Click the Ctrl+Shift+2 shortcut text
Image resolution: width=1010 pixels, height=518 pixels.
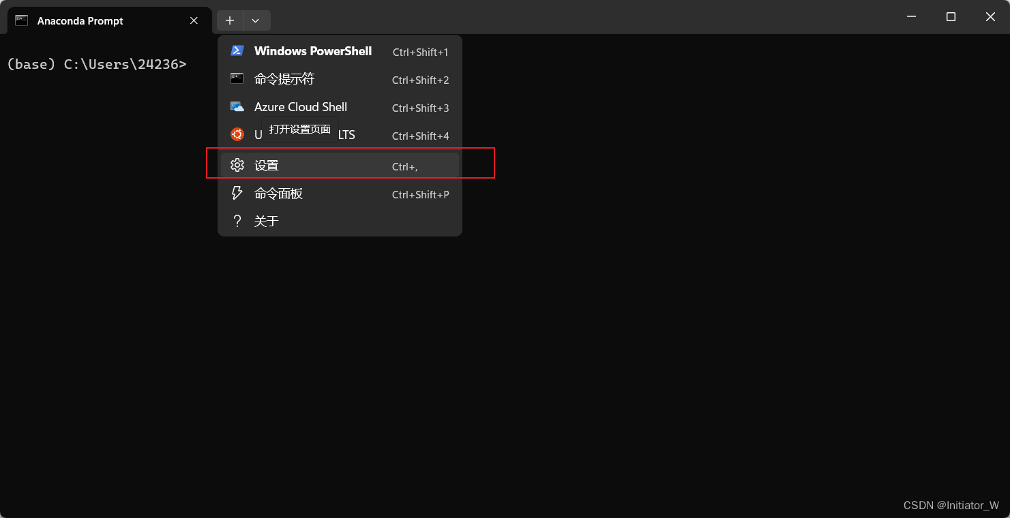(x=420, y=80)
